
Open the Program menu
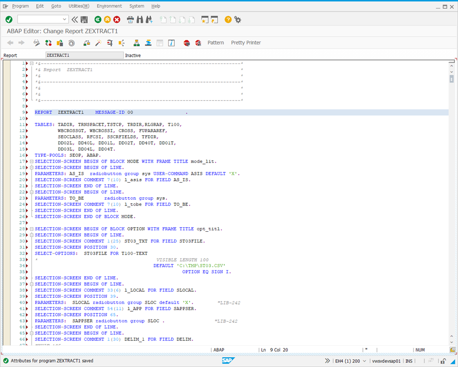pos(21,6)
